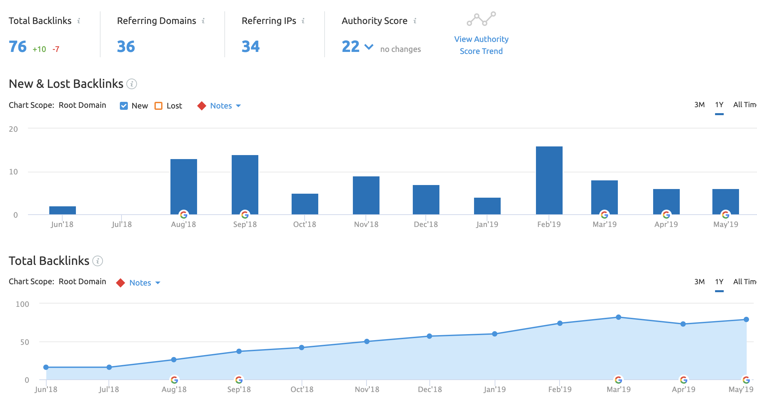Select the 3M range for New & Lost Backlinks
The width and height of the screenshot is (757, 406).
(699, 104)
